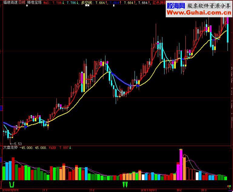
Task: Click the 12 month marker on the time axis
Action: [x=92, y=190]
